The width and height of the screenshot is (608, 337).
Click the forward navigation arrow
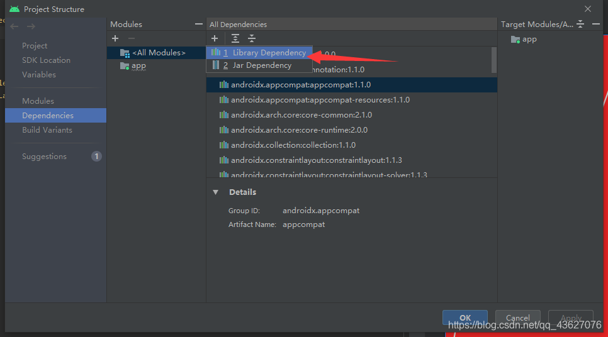coord(31,26)
